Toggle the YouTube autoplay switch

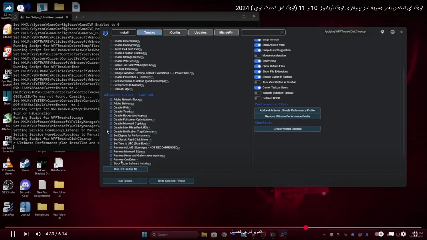pyautogui.click(x=379, y=234)
